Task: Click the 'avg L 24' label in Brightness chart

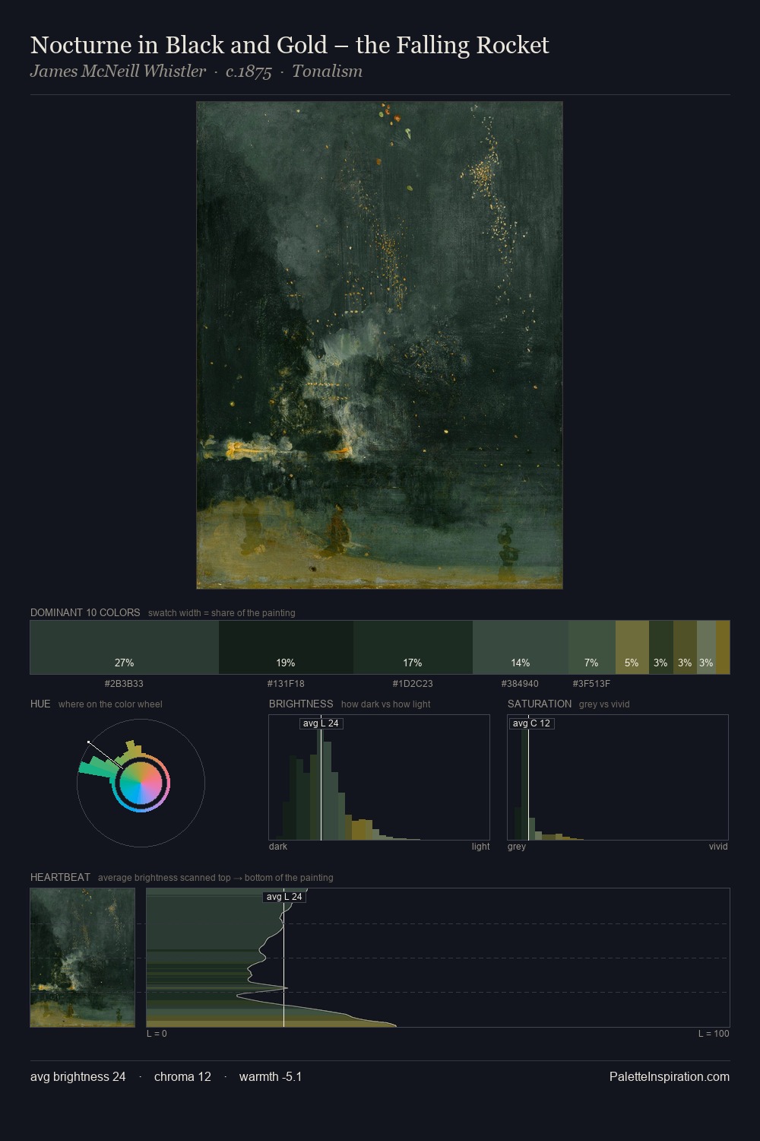Action: click(x=321, y=723)
